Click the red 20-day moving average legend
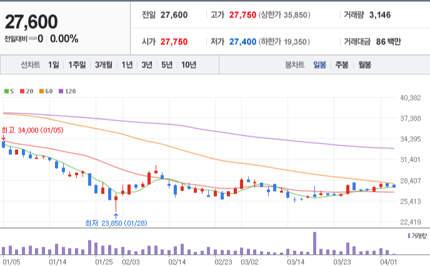This screenshot has height=266, width=430. (27, 91)
